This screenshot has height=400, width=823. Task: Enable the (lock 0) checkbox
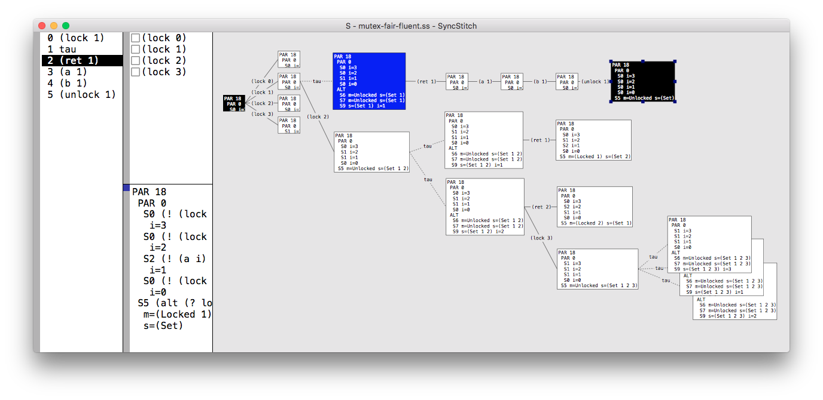point(135,38)
